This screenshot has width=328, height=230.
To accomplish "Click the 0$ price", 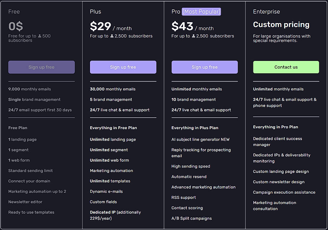I will click(16, 26).
